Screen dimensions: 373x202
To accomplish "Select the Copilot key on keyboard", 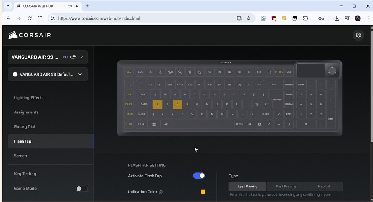I will pyautogui.click(x=259, y=124).
